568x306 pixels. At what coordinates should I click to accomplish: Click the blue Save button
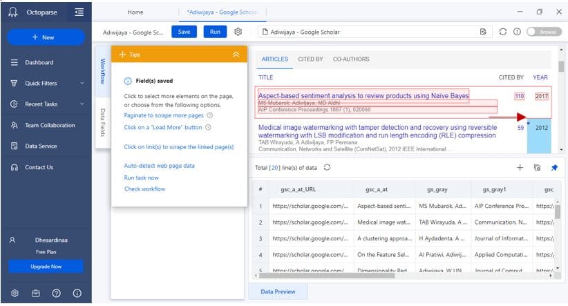[x=184, y=32]
